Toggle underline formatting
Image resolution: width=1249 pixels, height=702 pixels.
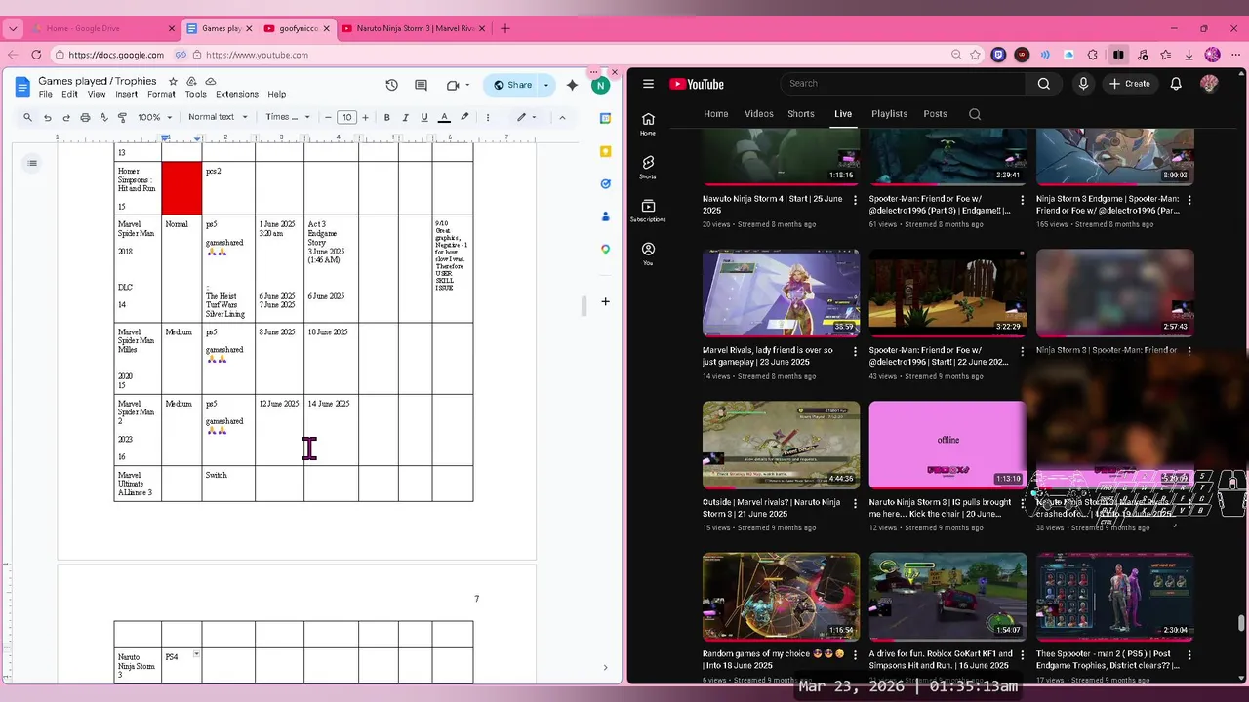pos(423,117)
